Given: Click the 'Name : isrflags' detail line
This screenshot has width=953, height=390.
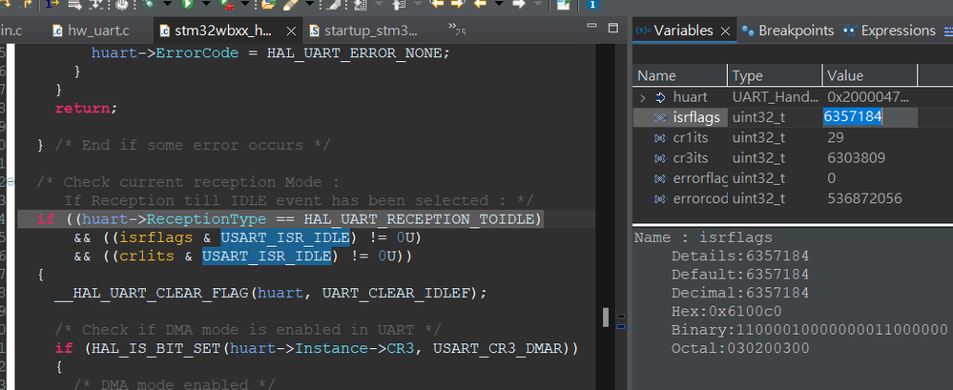Looking at the screenshot, I should [703, 237].
